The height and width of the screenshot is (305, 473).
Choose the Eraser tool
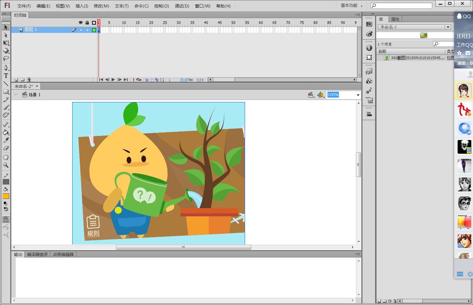click(6, 148)
